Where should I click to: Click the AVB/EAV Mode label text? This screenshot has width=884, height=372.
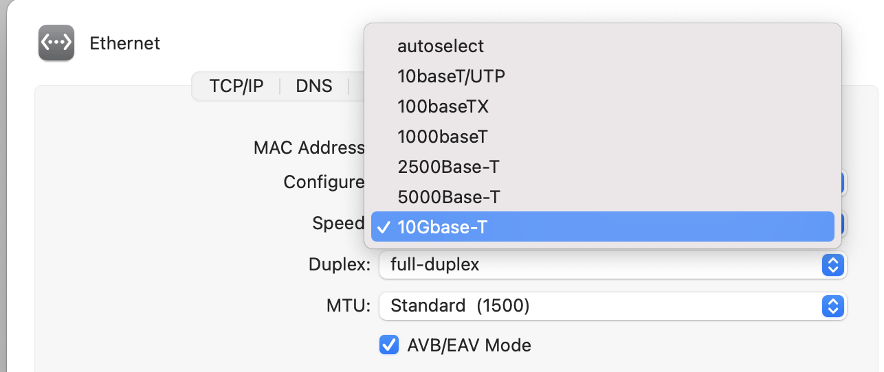pyautogui.click(x=469, y=345)
